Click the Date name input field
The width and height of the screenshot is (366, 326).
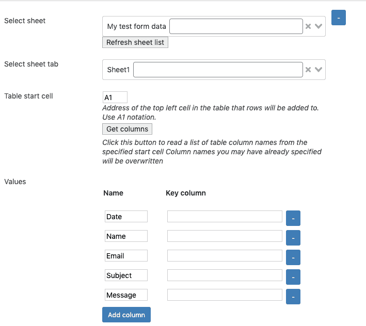coord(126,217)
